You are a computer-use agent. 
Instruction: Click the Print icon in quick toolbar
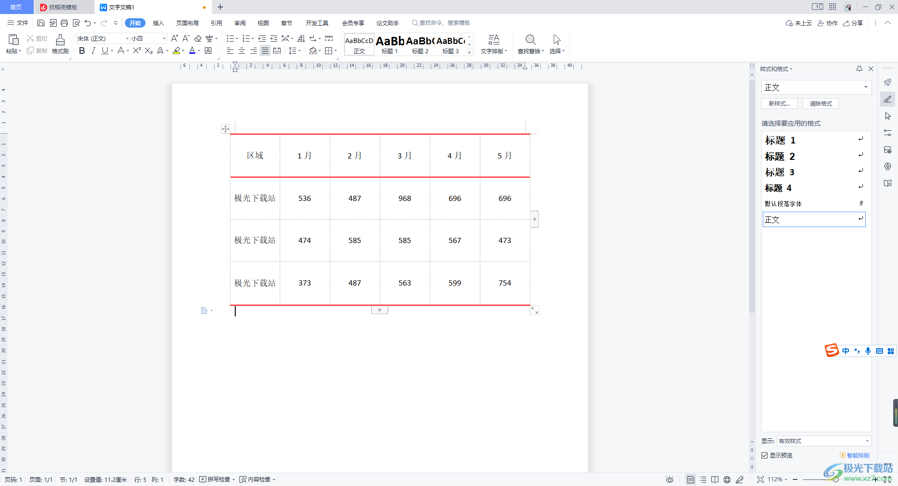point(65,23)
